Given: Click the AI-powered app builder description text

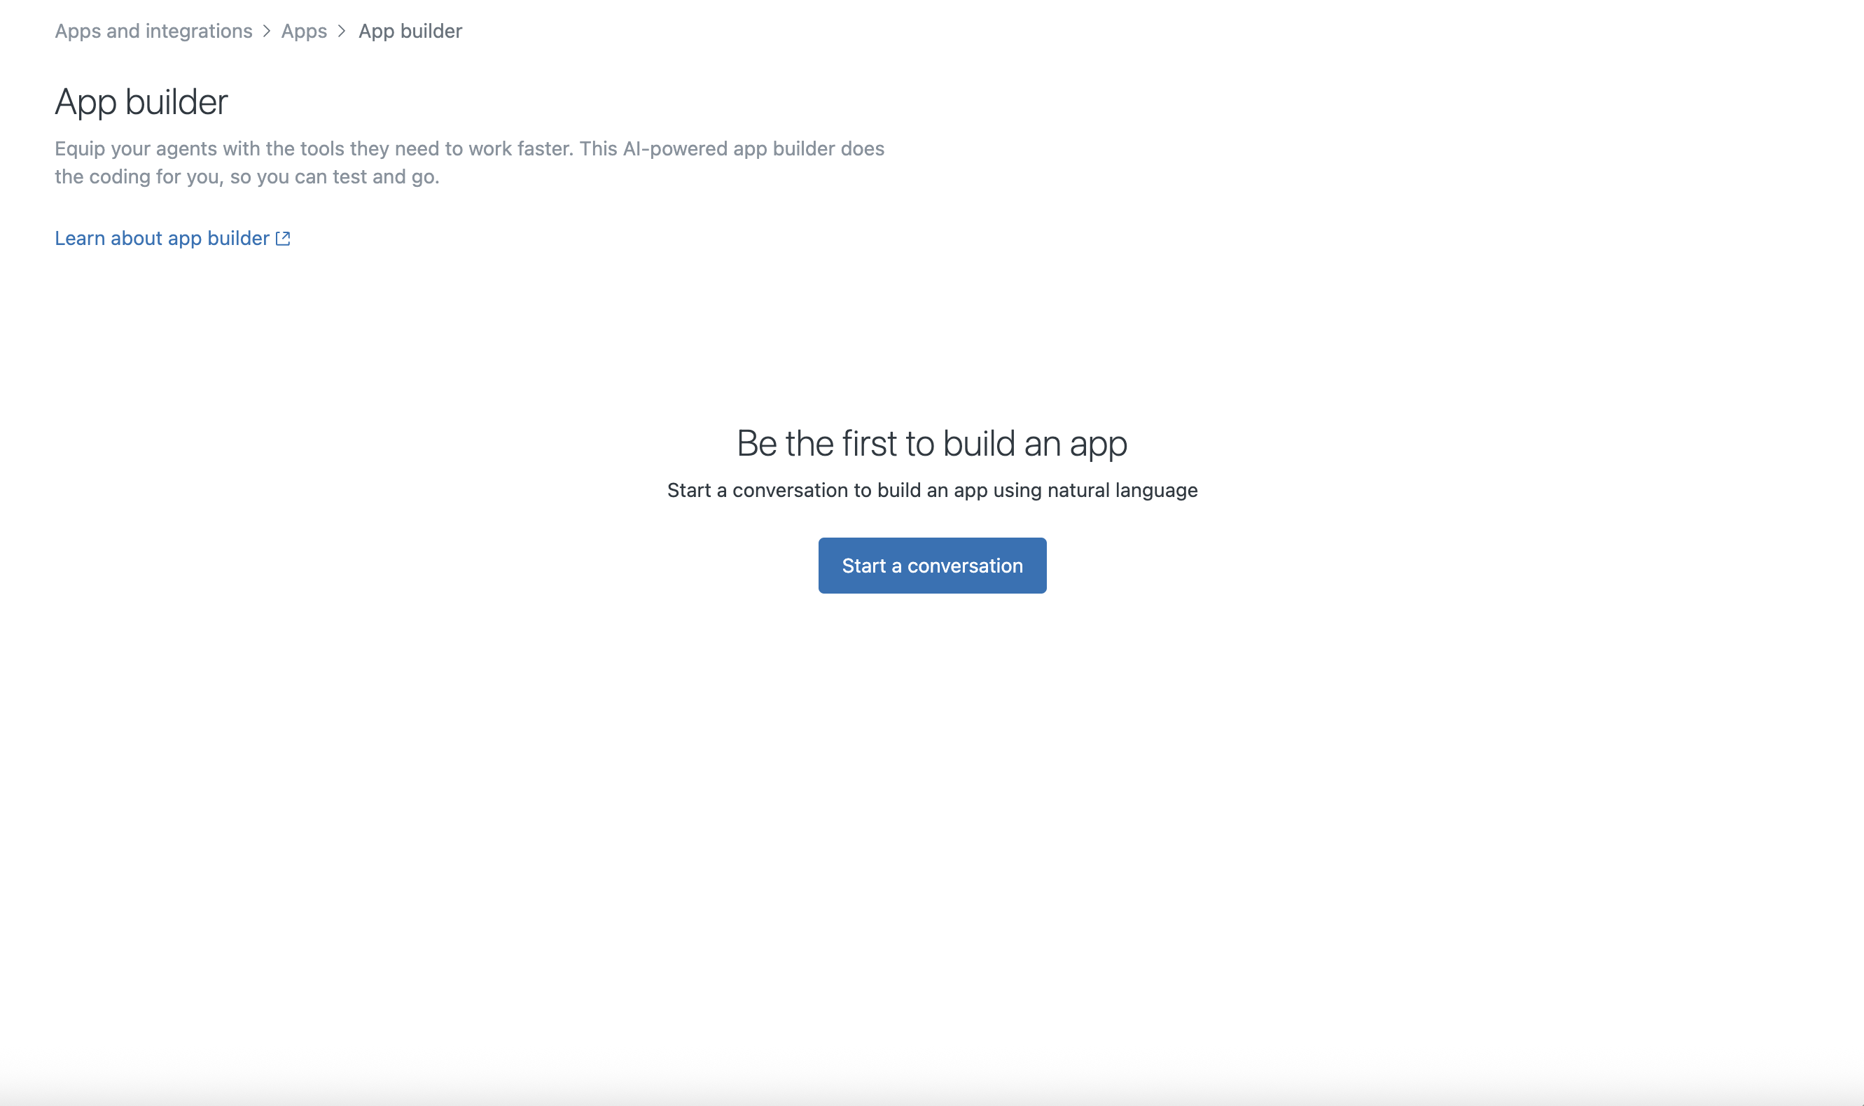Looking at the screenshot, I should pos(470,162).
